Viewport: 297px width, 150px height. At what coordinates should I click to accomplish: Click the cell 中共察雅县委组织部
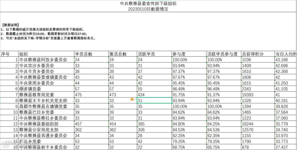point(46,124)
